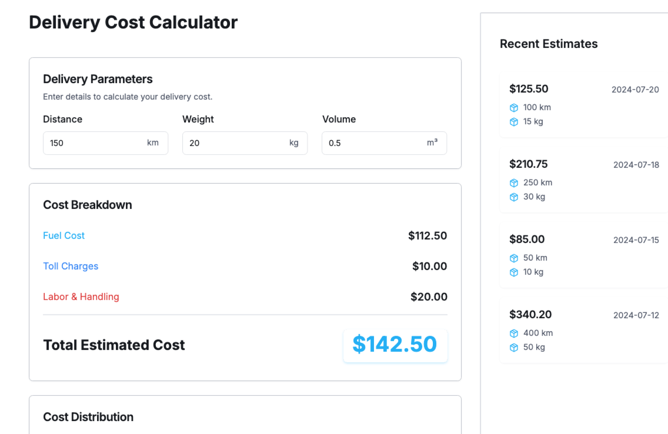Viewport: 668px width, 434px height.
Task: Select the $85.00 recent estimate
Action: point(584,255)
